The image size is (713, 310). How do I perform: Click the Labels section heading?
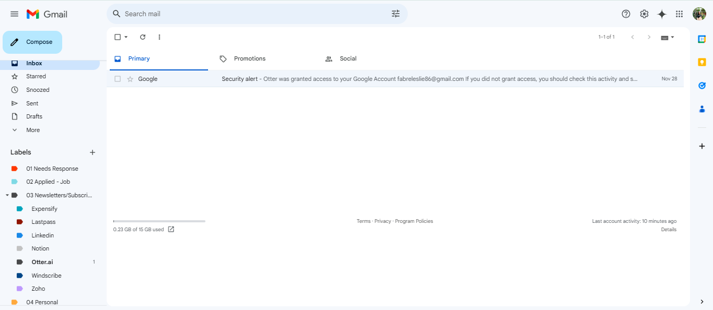21,152
